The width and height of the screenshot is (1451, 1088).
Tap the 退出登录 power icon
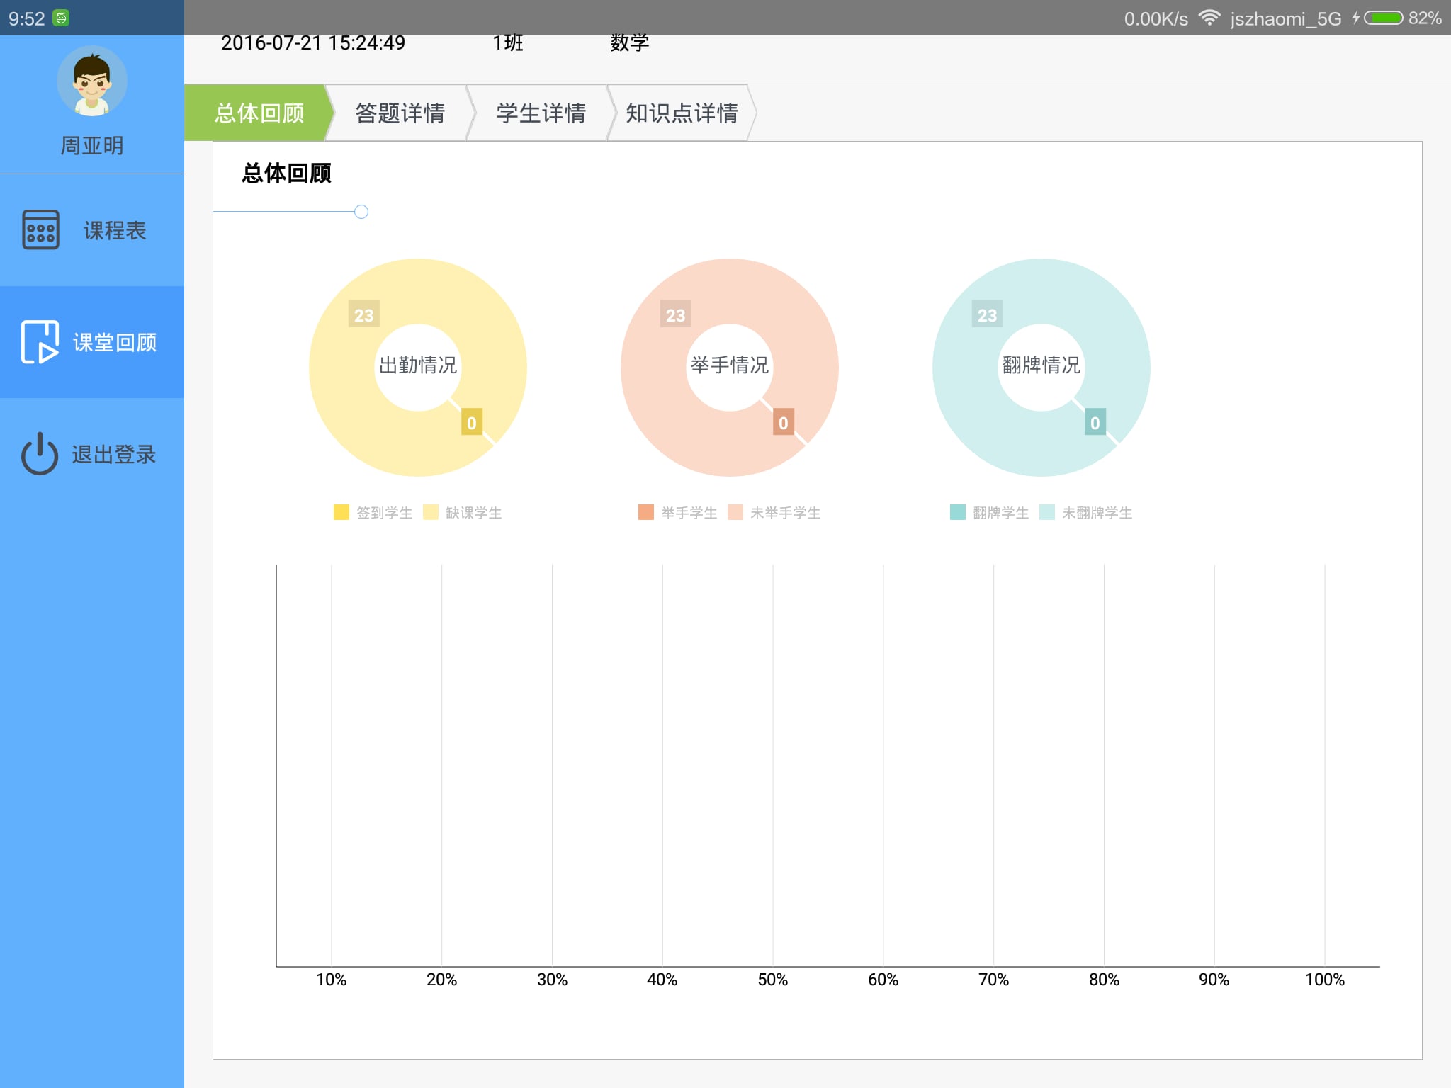(40, 454)
